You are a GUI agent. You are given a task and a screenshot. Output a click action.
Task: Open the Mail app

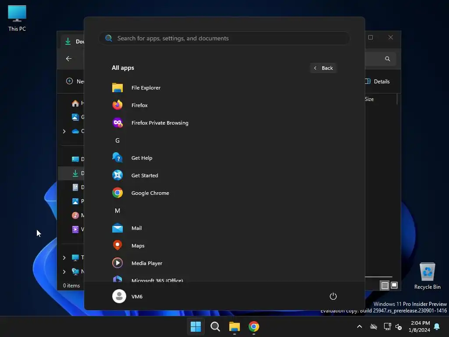coord(224,228)
